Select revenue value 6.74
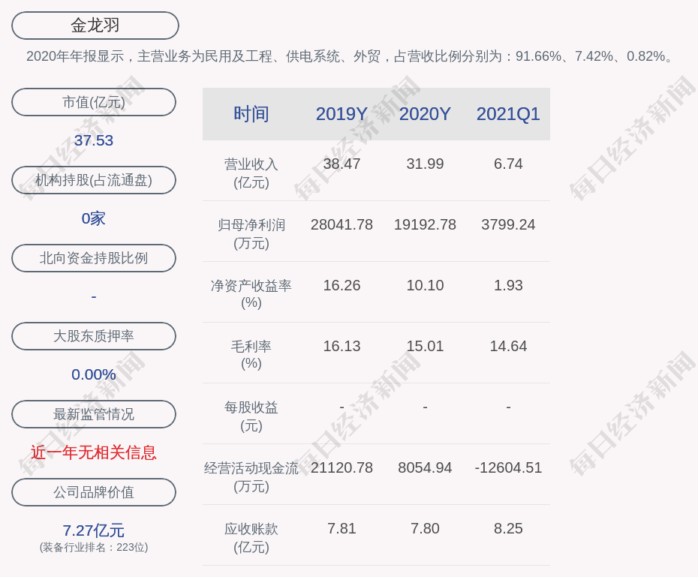 tap(508, 164)
